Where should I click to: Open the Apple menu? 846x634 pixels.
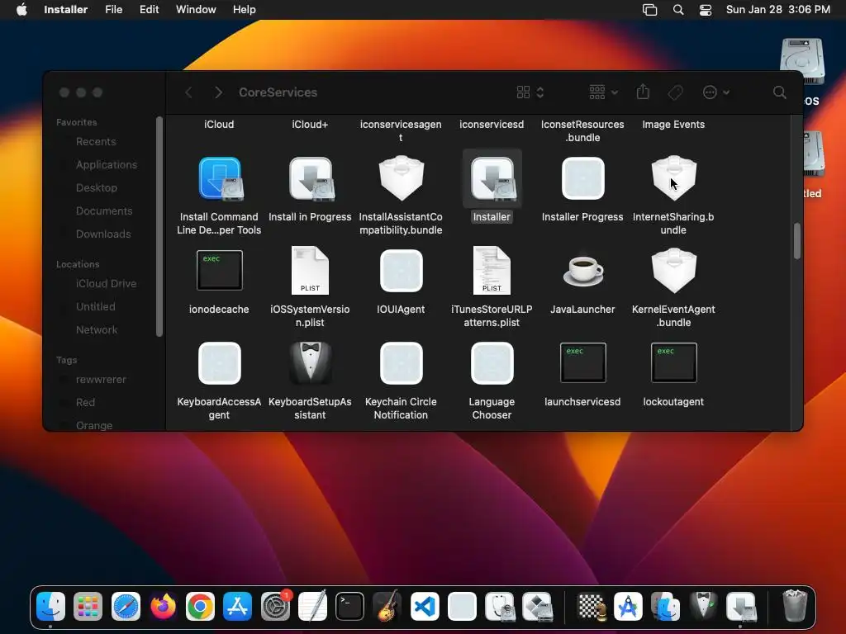tap(21, 10)
